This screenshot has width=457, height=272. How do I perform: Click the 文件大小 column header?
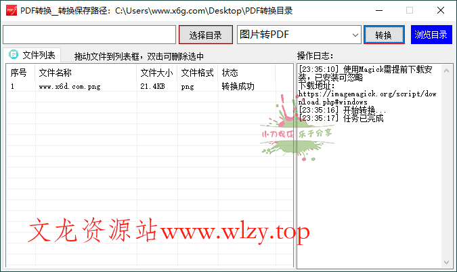pos(157,73)
